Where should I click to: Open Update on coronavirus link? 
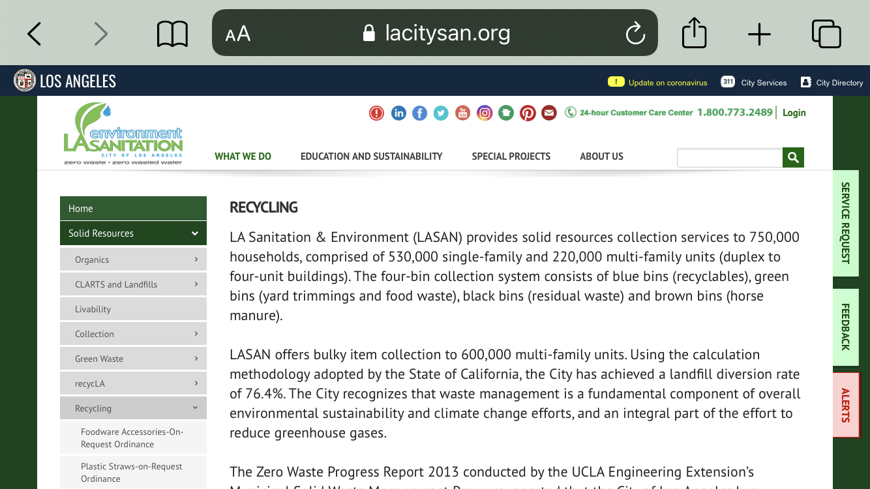[668, 83]
